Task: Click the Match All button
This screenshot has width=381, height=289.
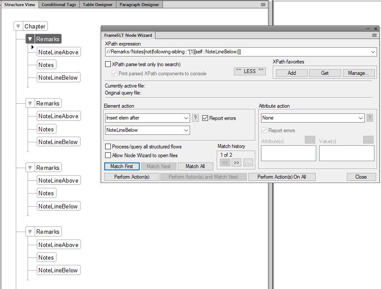Action: (x=195, y=166)
